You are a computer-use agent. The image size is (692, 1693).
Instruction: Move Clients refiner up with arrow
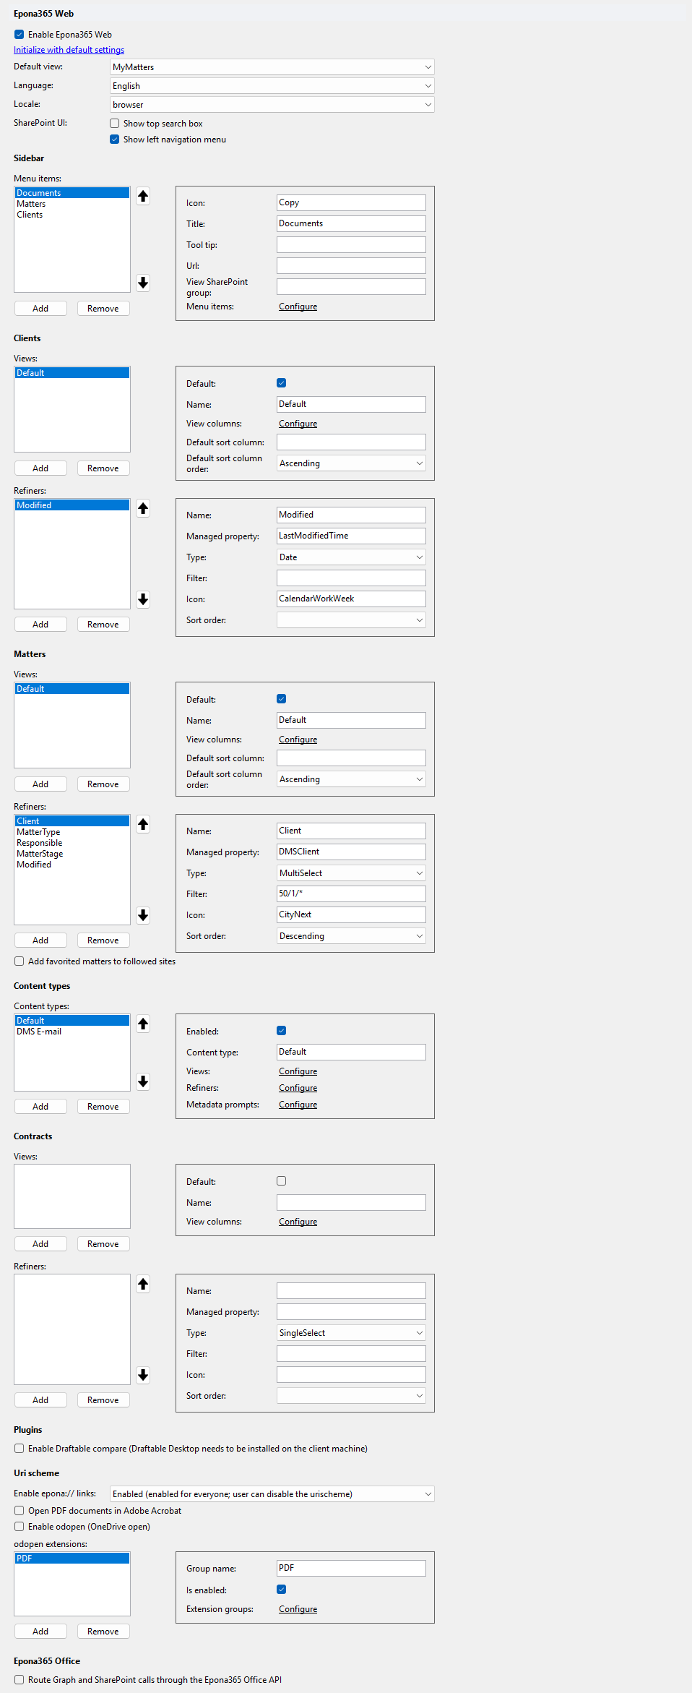(x=143, y=509)
